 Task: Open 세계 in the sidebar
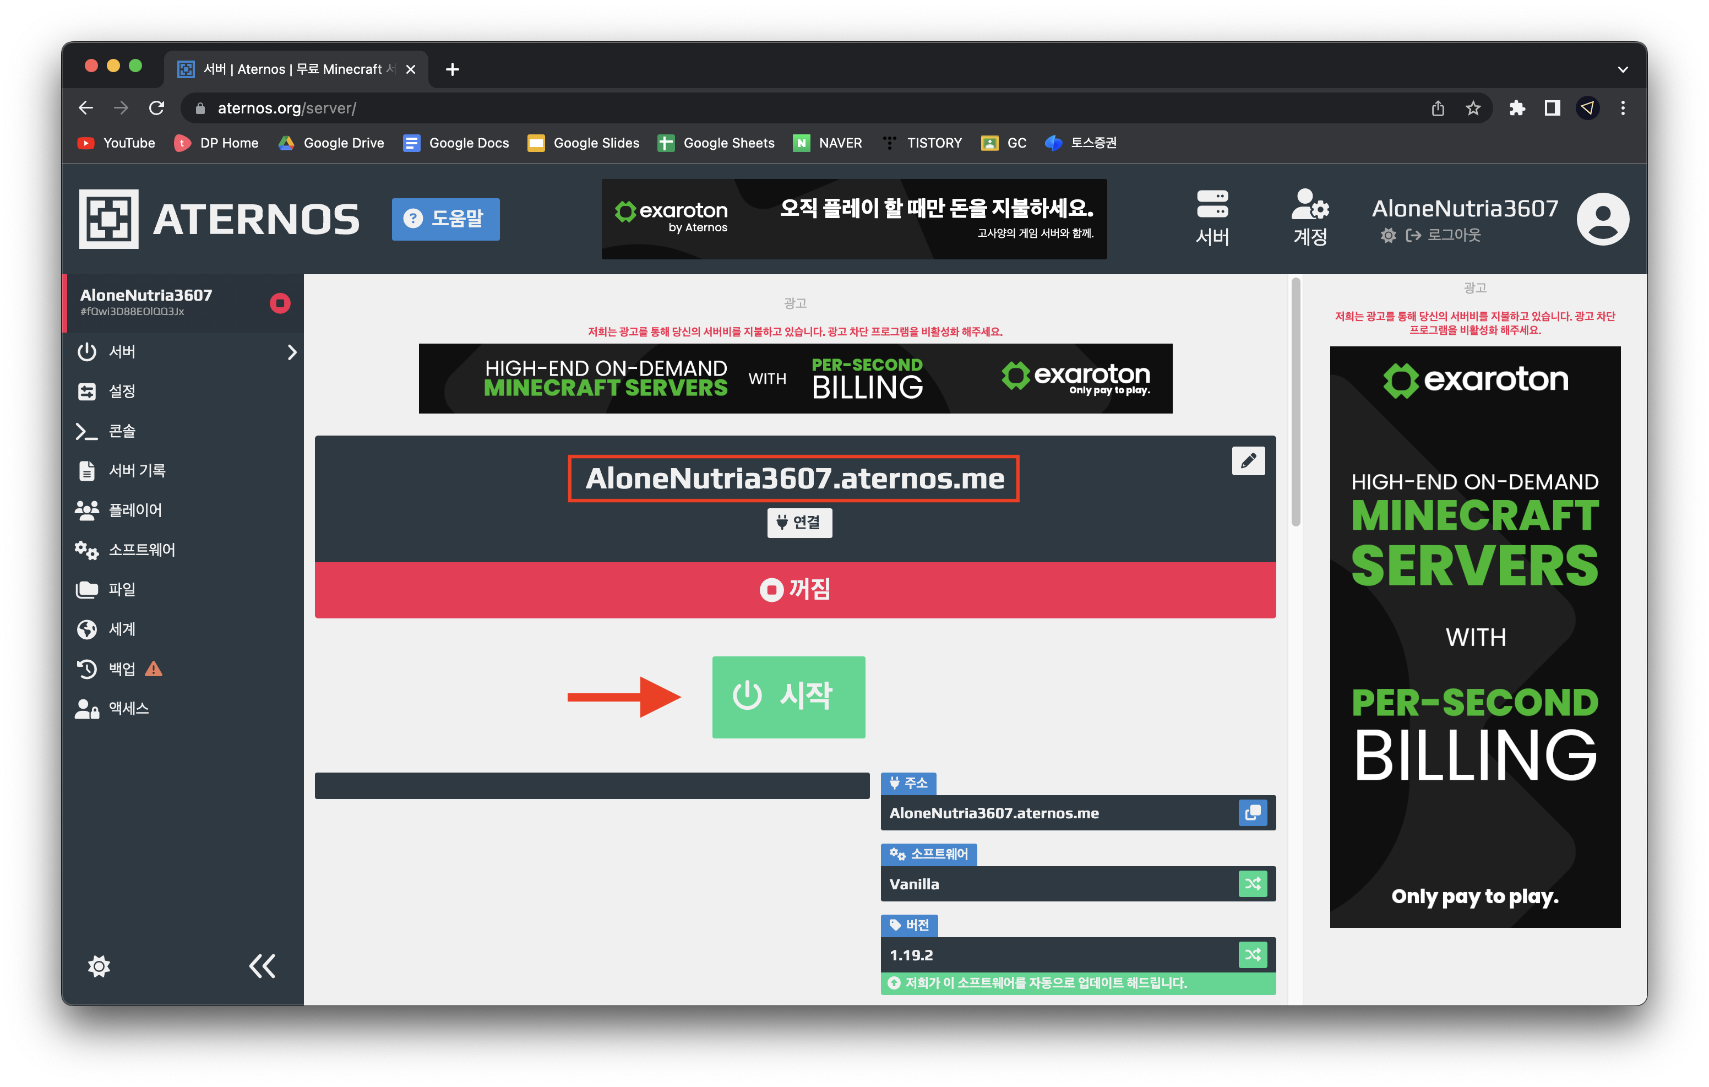point(183,629)
